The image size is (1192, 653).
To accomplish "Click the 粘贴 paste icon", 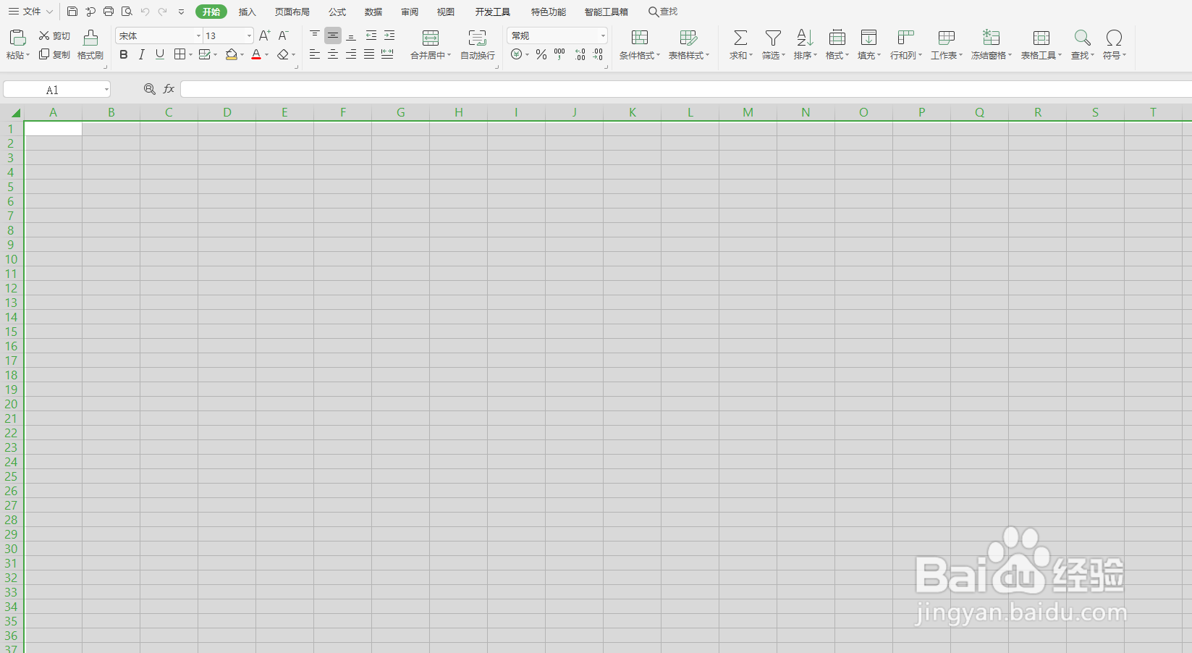I will click(x=18, y=38).
